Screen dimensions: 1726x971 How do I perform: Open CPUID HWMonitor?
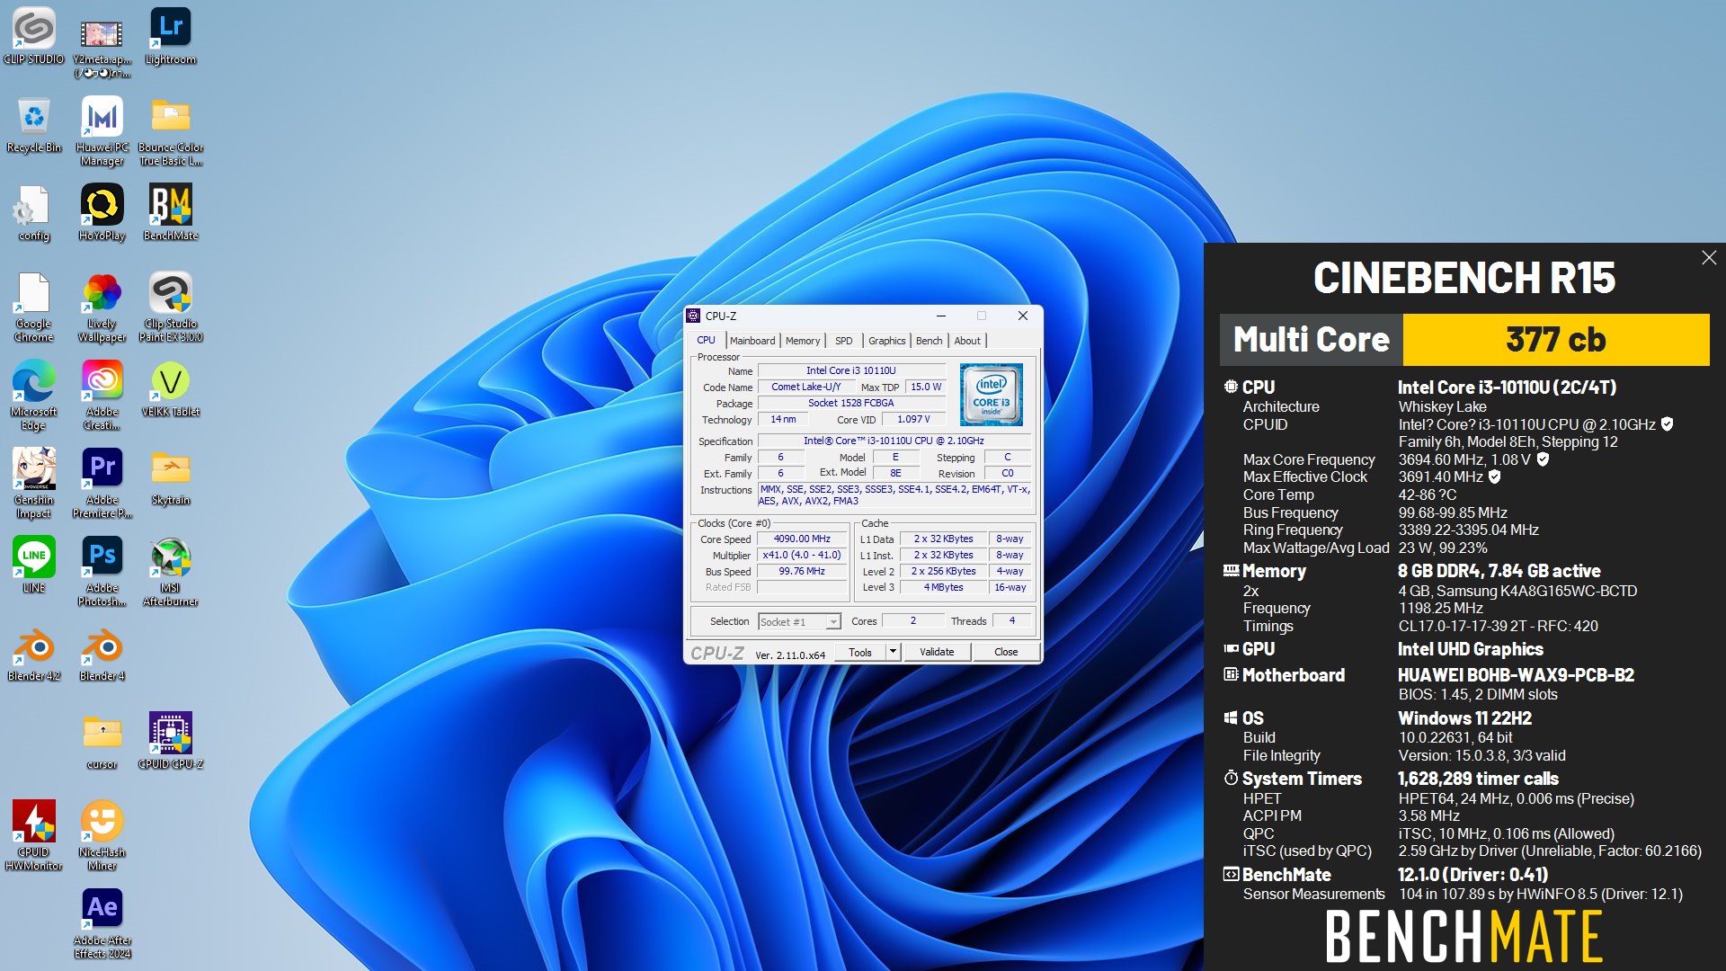pos(34,836)
